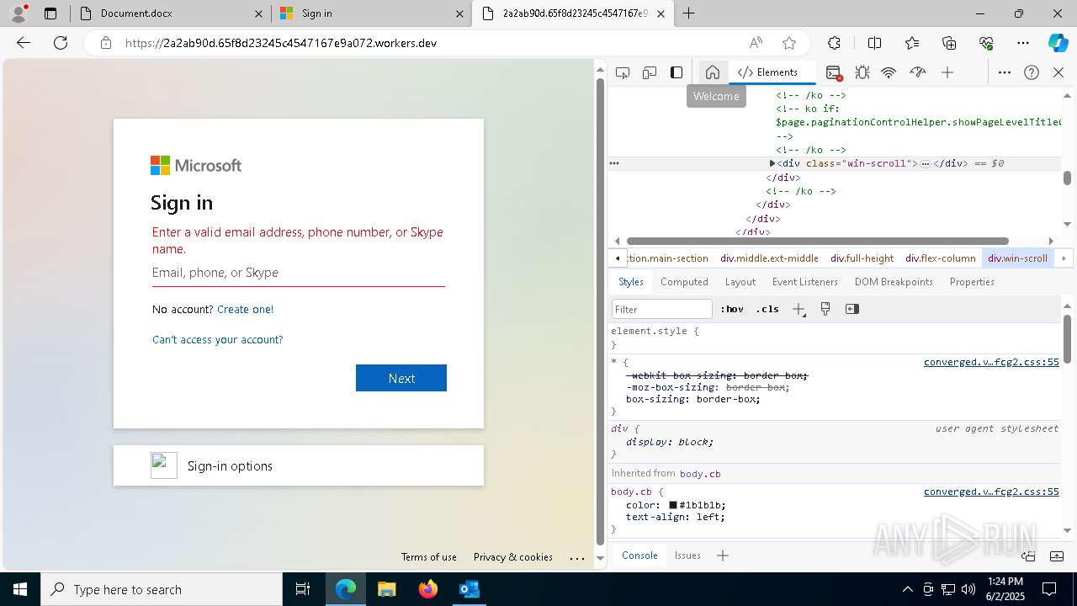This screenshot has height=606, width=1077.
Task: Click the Email, phone, or Skype field
Action: click(x=299, y=273)
